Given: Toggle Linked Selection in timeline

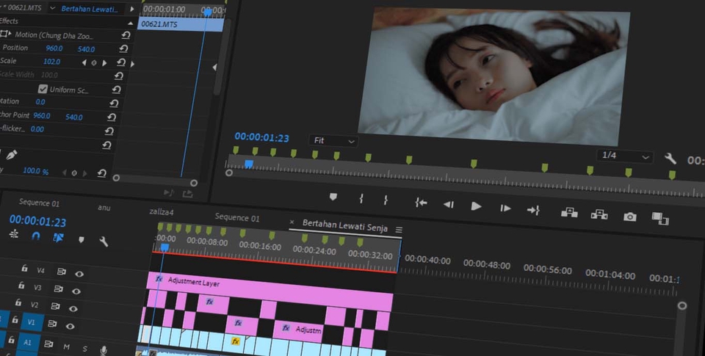Looking at the screenshot, I should click(x=58, y=238).
